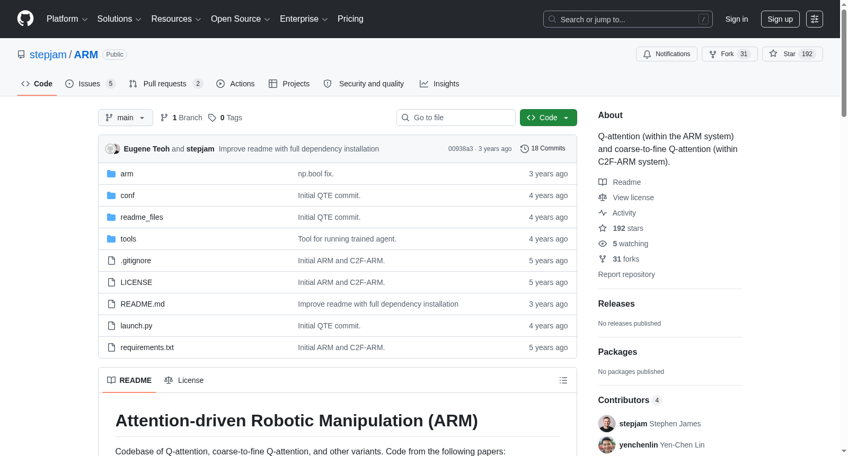
Task: Click Report repository
Action: coord(626,274)
